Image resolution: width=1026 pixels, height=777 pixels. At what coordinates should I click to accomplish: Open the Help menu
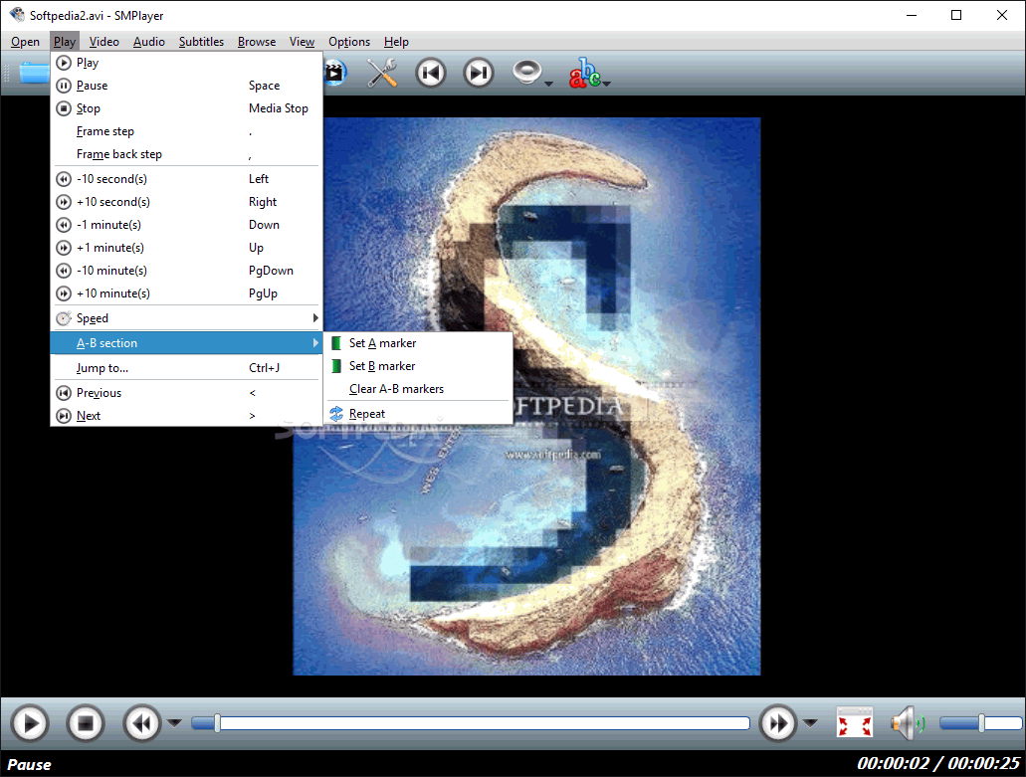coord(396,42)
